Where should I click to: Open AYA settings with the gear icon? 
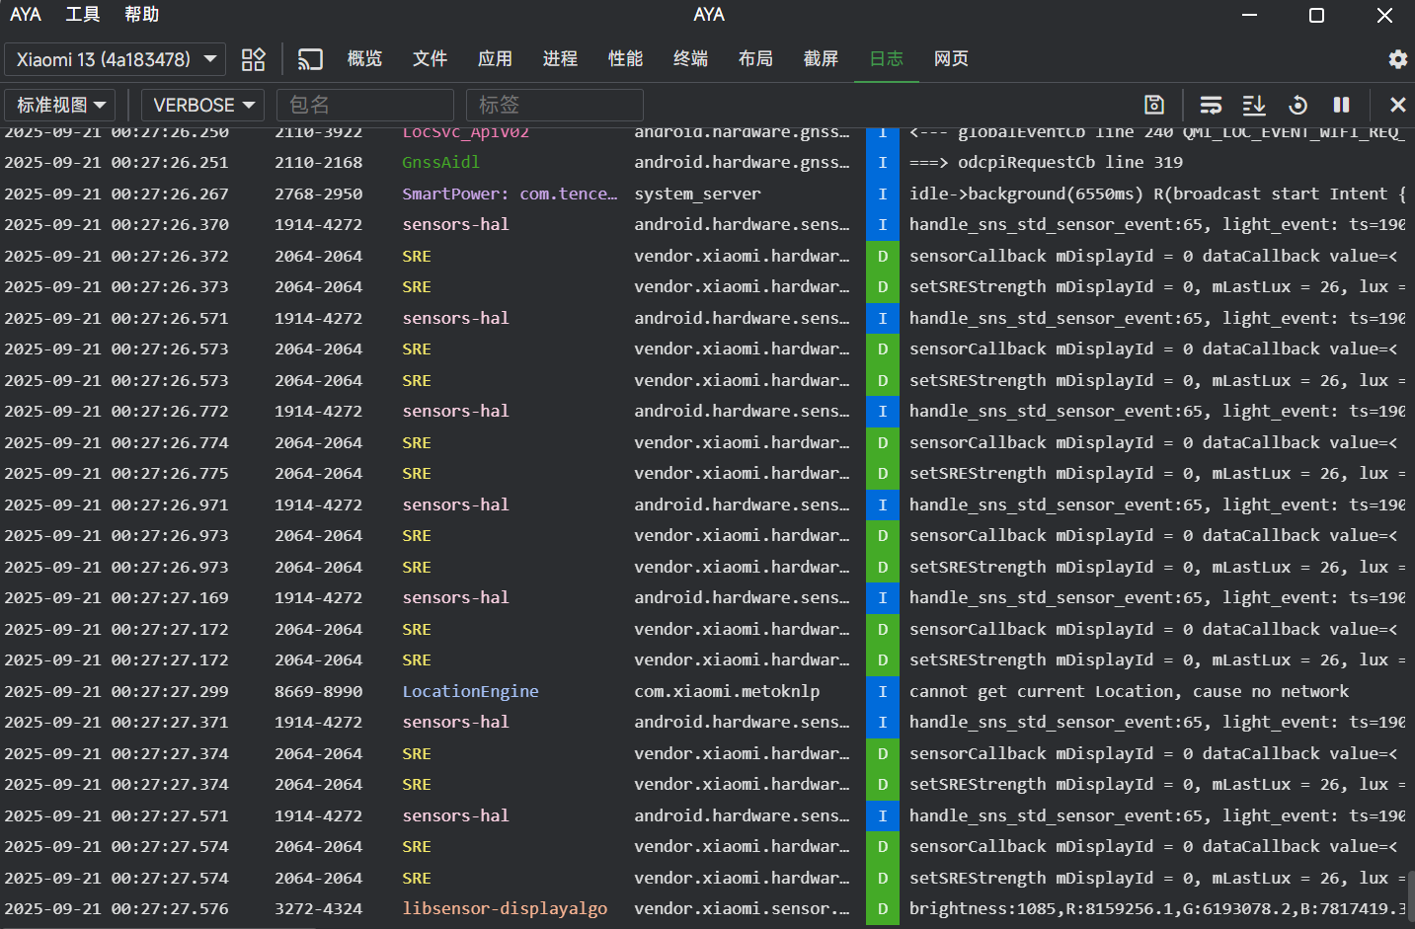[x=1398, y=59]
